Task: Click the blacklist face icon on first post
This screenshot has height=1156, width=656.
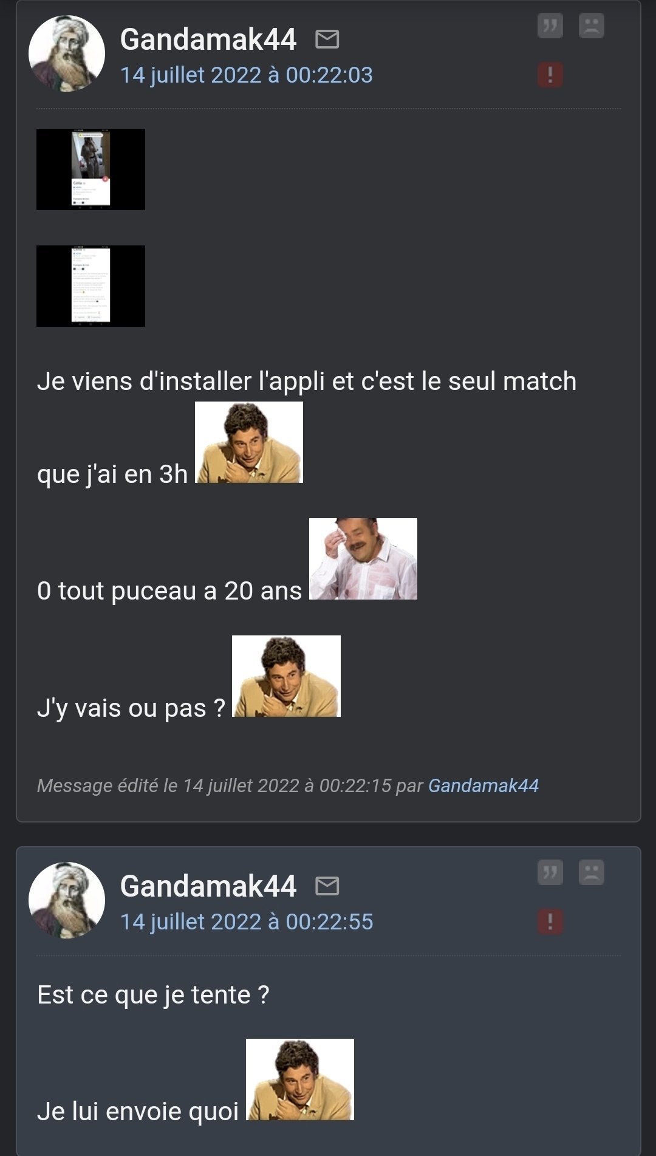Action: coord(591,26)
